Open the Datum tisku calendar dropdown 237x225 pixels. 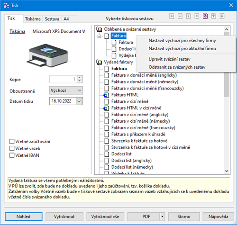79,101
